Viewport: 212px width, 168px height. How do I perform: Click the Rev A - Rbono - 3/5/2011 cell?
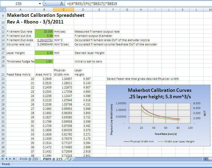[35, 22]
